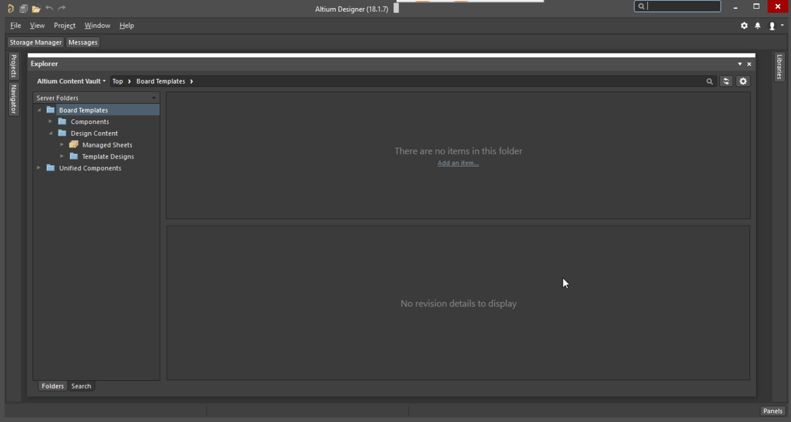This screenshot has width=791, height=422.
Task: Open the Projects side panel tab
Action: point(14,66)
